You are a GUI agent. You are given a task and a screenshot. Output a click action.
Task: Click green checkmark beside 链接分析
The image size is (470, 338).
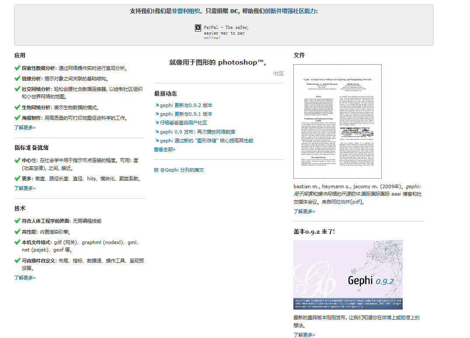17,79
